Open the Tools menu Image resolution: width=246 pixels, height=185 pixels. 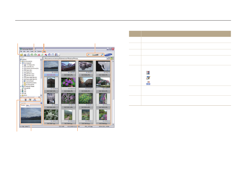click(32, 51)
